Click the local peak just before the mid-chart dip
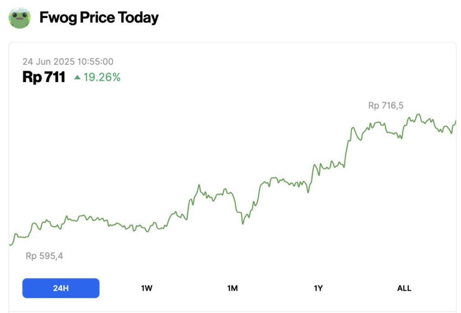The height and width of the screenshot is (313, 461). click(199, 185)
